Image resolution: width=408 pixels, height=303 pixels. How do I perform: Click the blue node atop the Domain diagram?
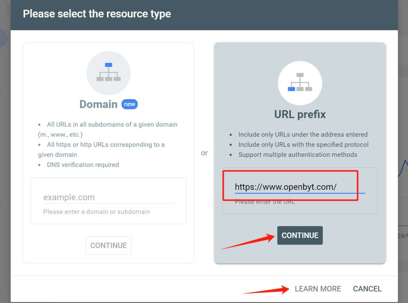[108, 65]
